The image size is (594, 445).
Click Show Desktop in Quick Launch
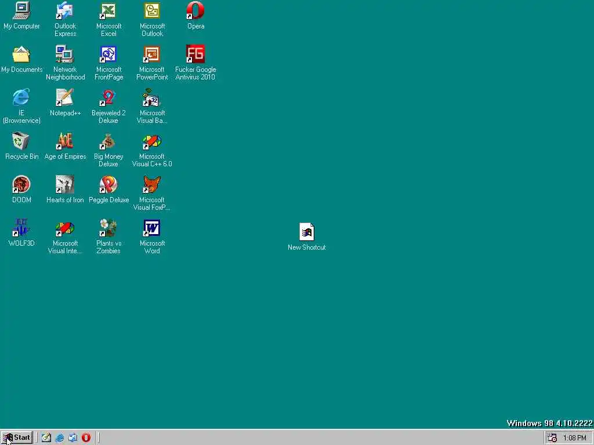(46, 437)
